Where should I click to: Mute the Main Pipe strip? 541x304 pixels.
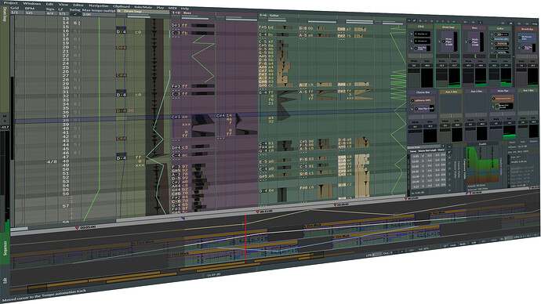pyautogui.click(x=496, y=119)
